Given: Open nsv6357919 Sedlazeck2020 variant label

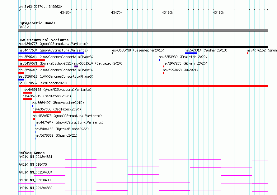Looking at the screenshot, I should [x=47, y=96].
